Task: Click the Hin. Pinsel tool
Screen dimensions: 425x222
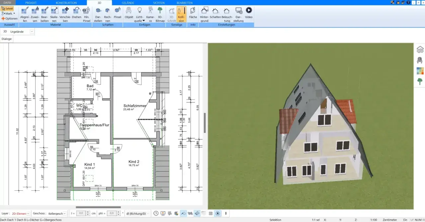Action: (x=86, y=14)
